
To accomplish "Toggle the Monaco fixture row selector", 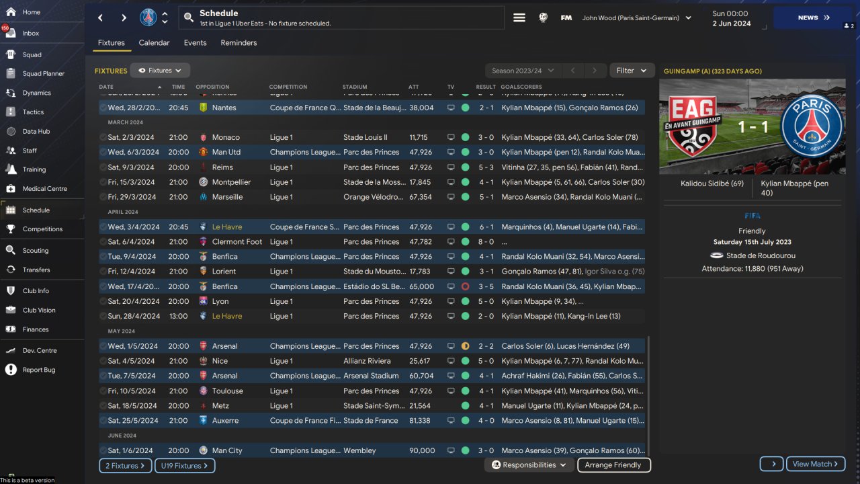I will pos(103,137).
